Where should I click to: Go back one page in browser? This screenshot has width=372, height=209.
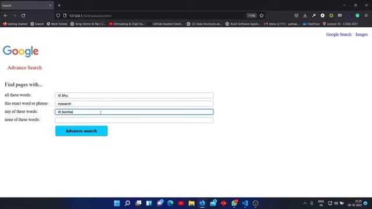[x=6, y=16]
